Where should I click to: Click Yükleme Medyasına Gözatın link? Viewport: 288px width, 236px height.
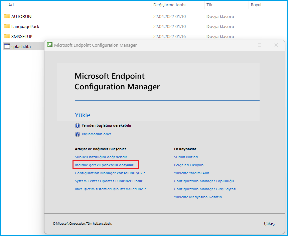click(x=198, y=197)
